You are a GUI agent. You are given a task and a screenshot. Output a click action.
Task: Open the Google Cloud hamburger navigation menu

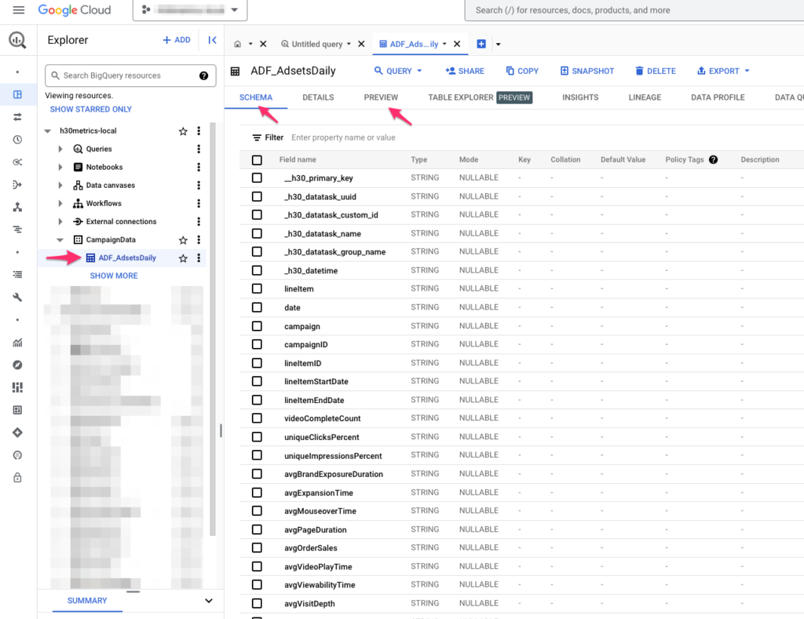(x=19, y=10)
